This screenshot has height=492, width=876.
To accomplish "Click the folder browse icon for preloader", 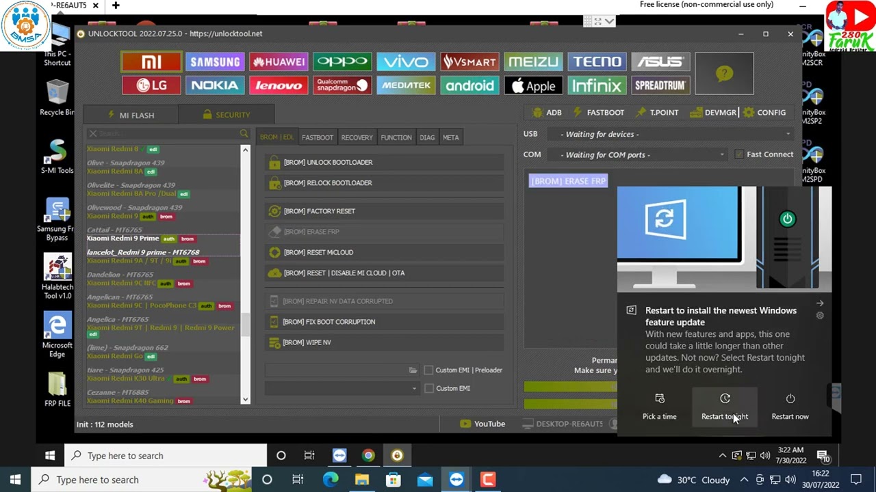I will pyautogui.click(x=413, y=370).
